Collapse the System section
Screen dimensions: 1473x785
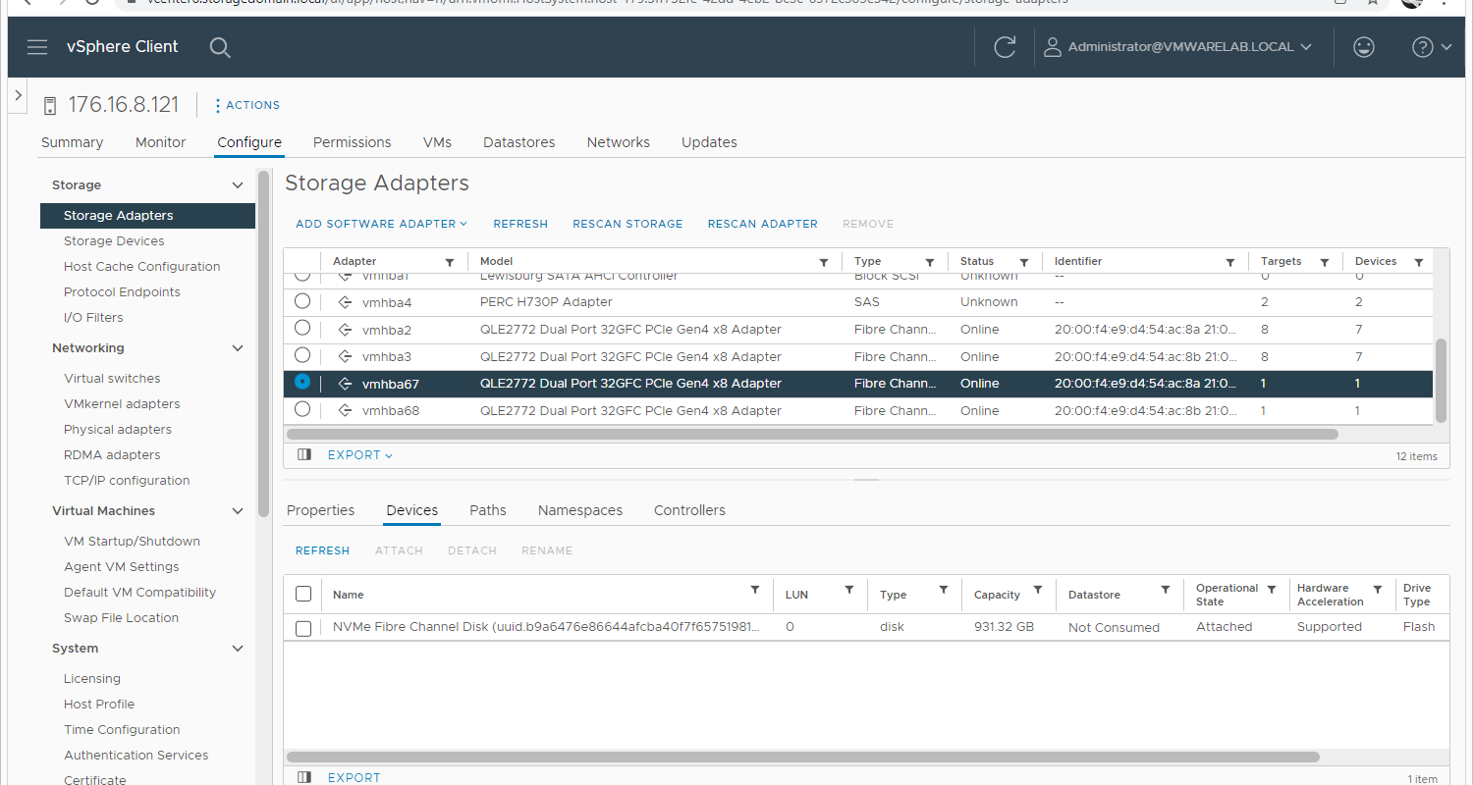tap(237, 649)
